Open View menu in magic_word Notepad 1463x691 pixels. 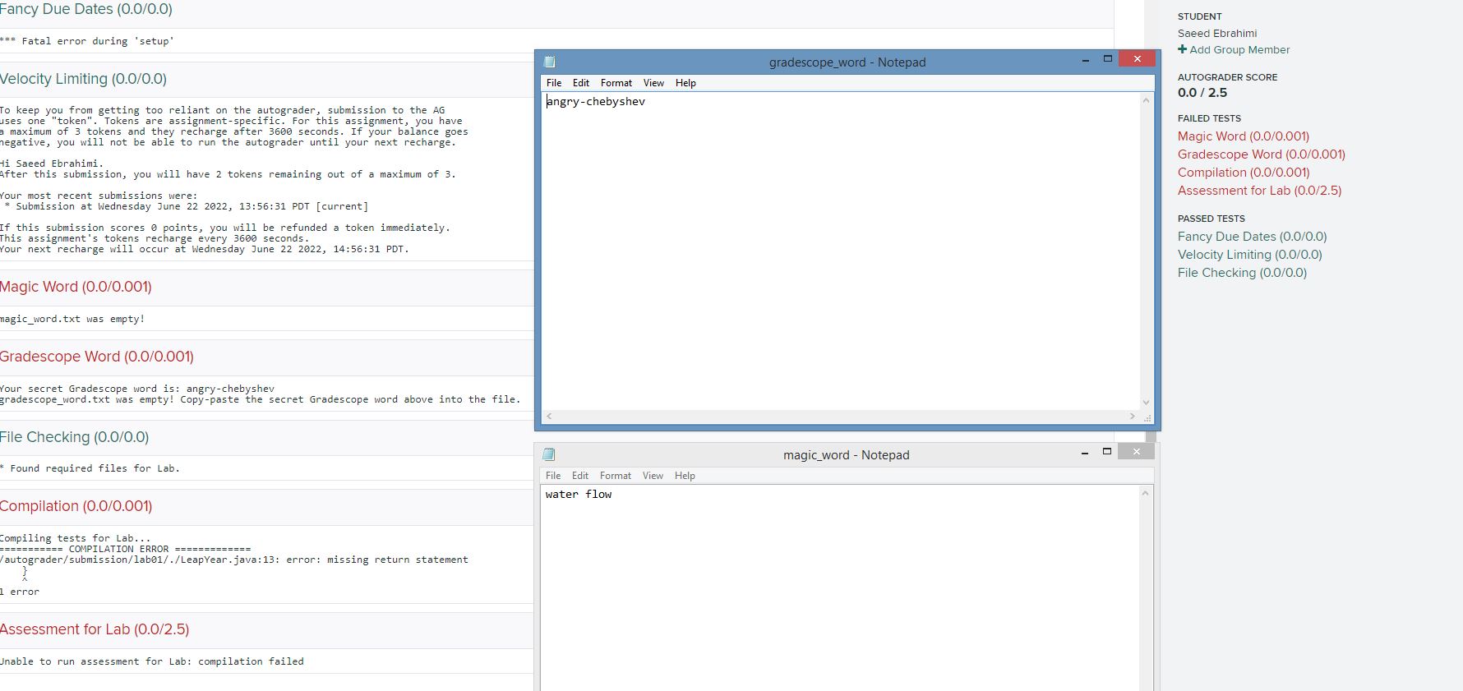(653, 476)
